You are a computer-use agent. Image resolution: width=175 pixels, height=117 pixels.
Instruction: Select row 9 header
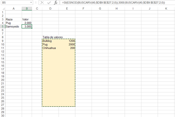[x=3, y=41]
